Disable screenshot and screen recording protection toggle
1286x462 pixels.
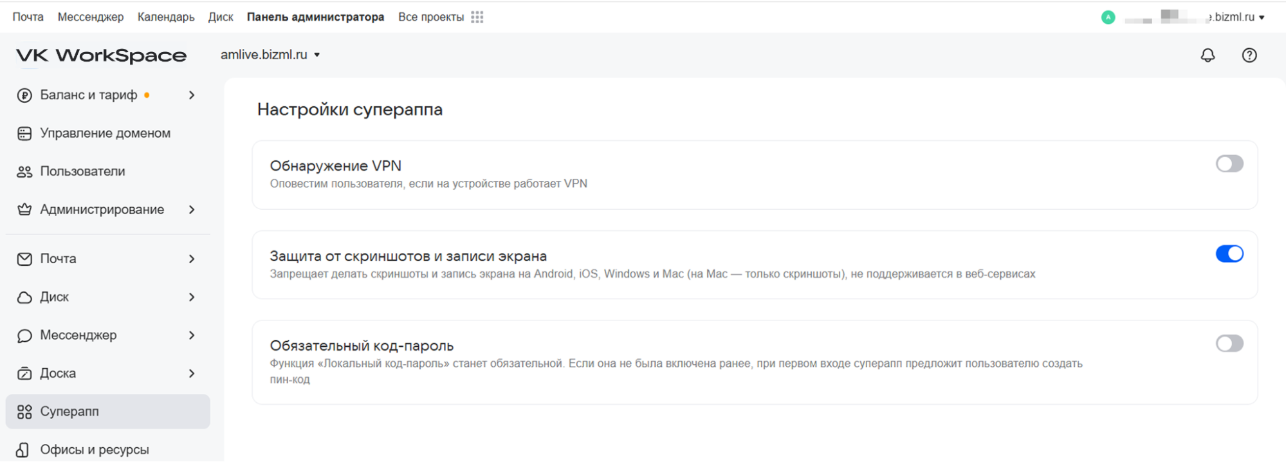(1229, 254)
